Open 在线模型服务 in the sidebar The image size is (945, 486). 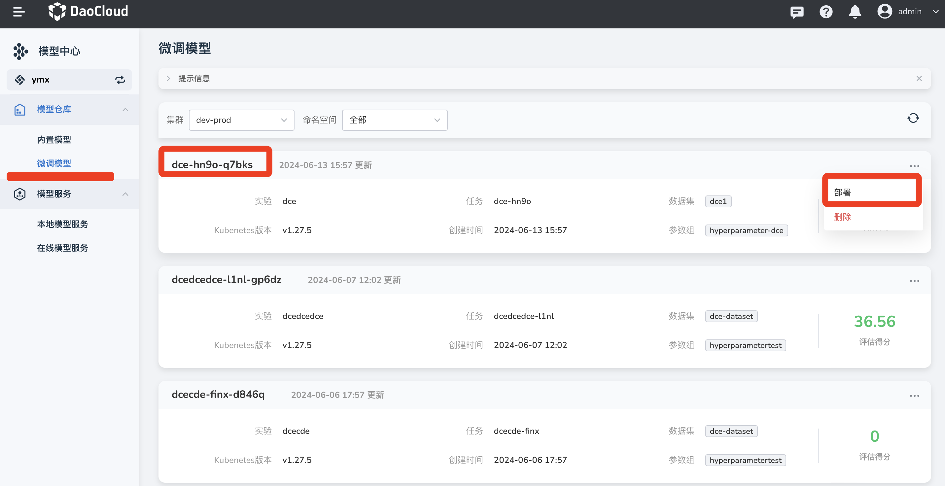pos(63,248)
